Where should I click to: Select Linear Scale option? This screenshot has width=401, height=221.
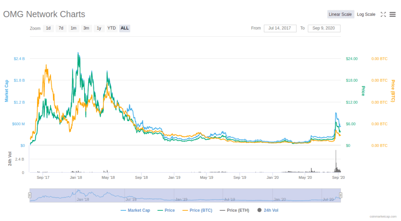tap(340, 14)
